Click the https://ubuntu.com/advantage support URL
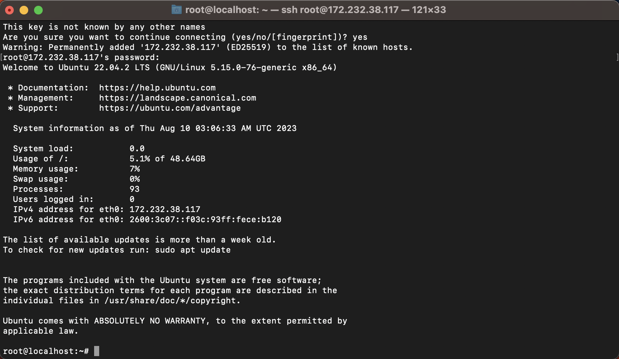This screenshot has width=619, height=359. 170,108
